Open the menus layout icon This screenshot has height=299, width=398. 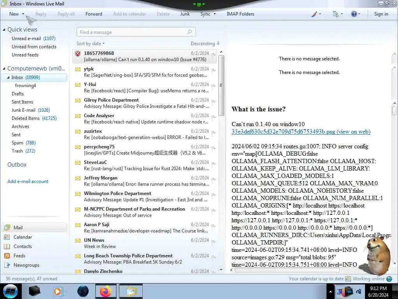335,14
